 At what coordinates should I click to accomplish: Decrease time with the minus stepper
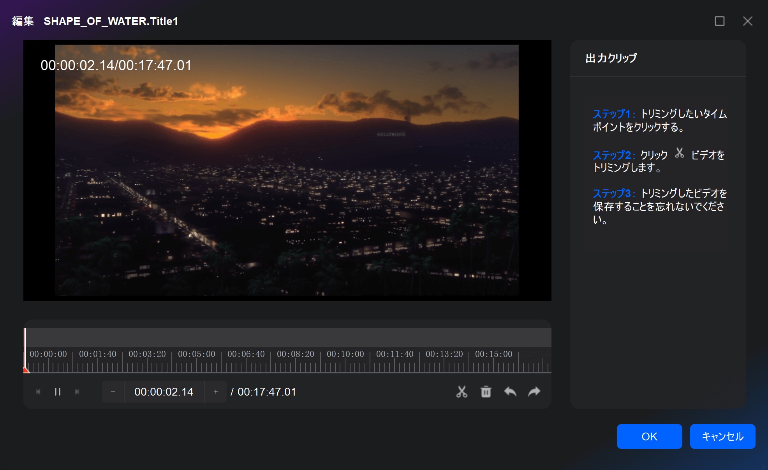(113, 392)
